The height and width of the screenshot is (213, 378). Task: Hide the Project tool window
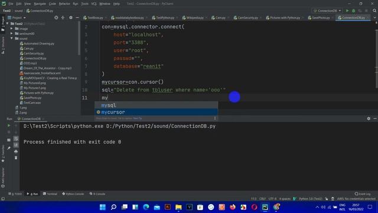[77, 18]
